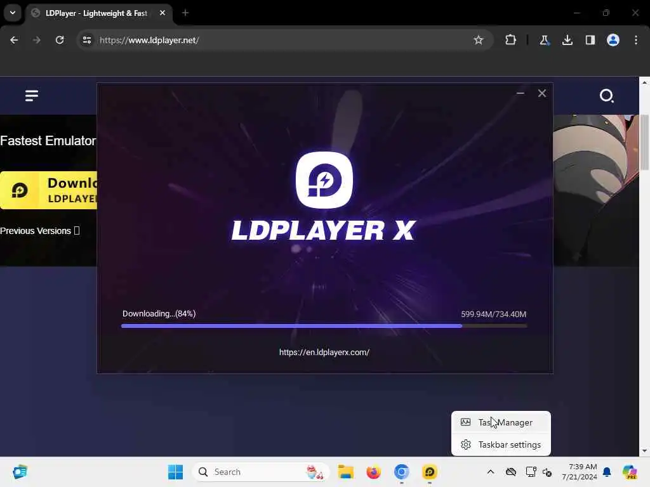Open the https://en.ldplayerx.com/ link
The height and width of the screenshot is (487, 650).
[x=324, y=353]
